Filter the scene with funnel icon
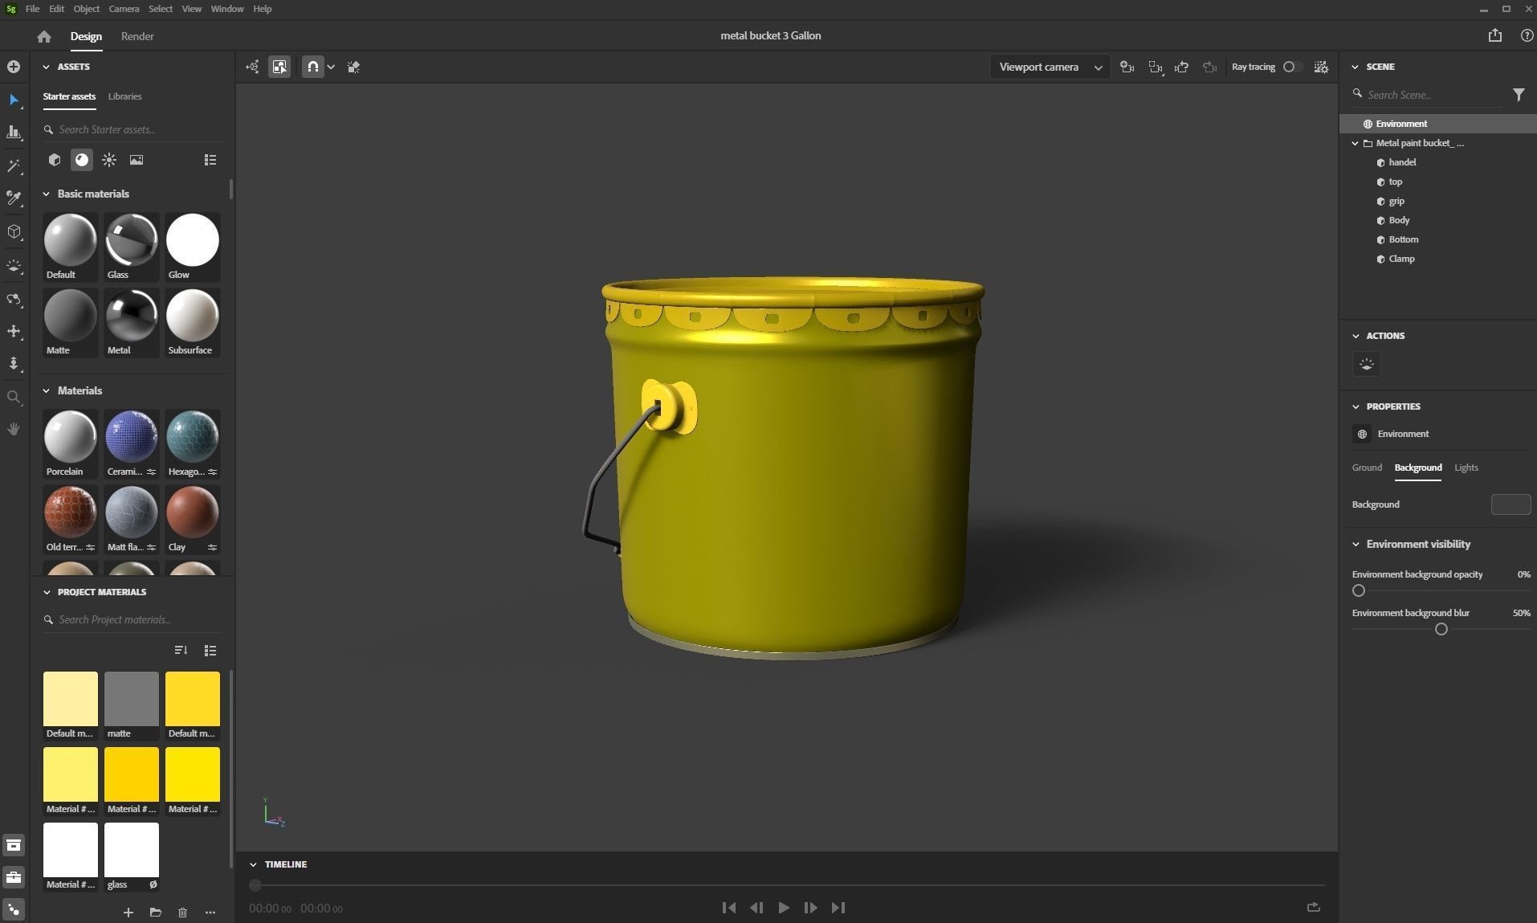 1519,95
